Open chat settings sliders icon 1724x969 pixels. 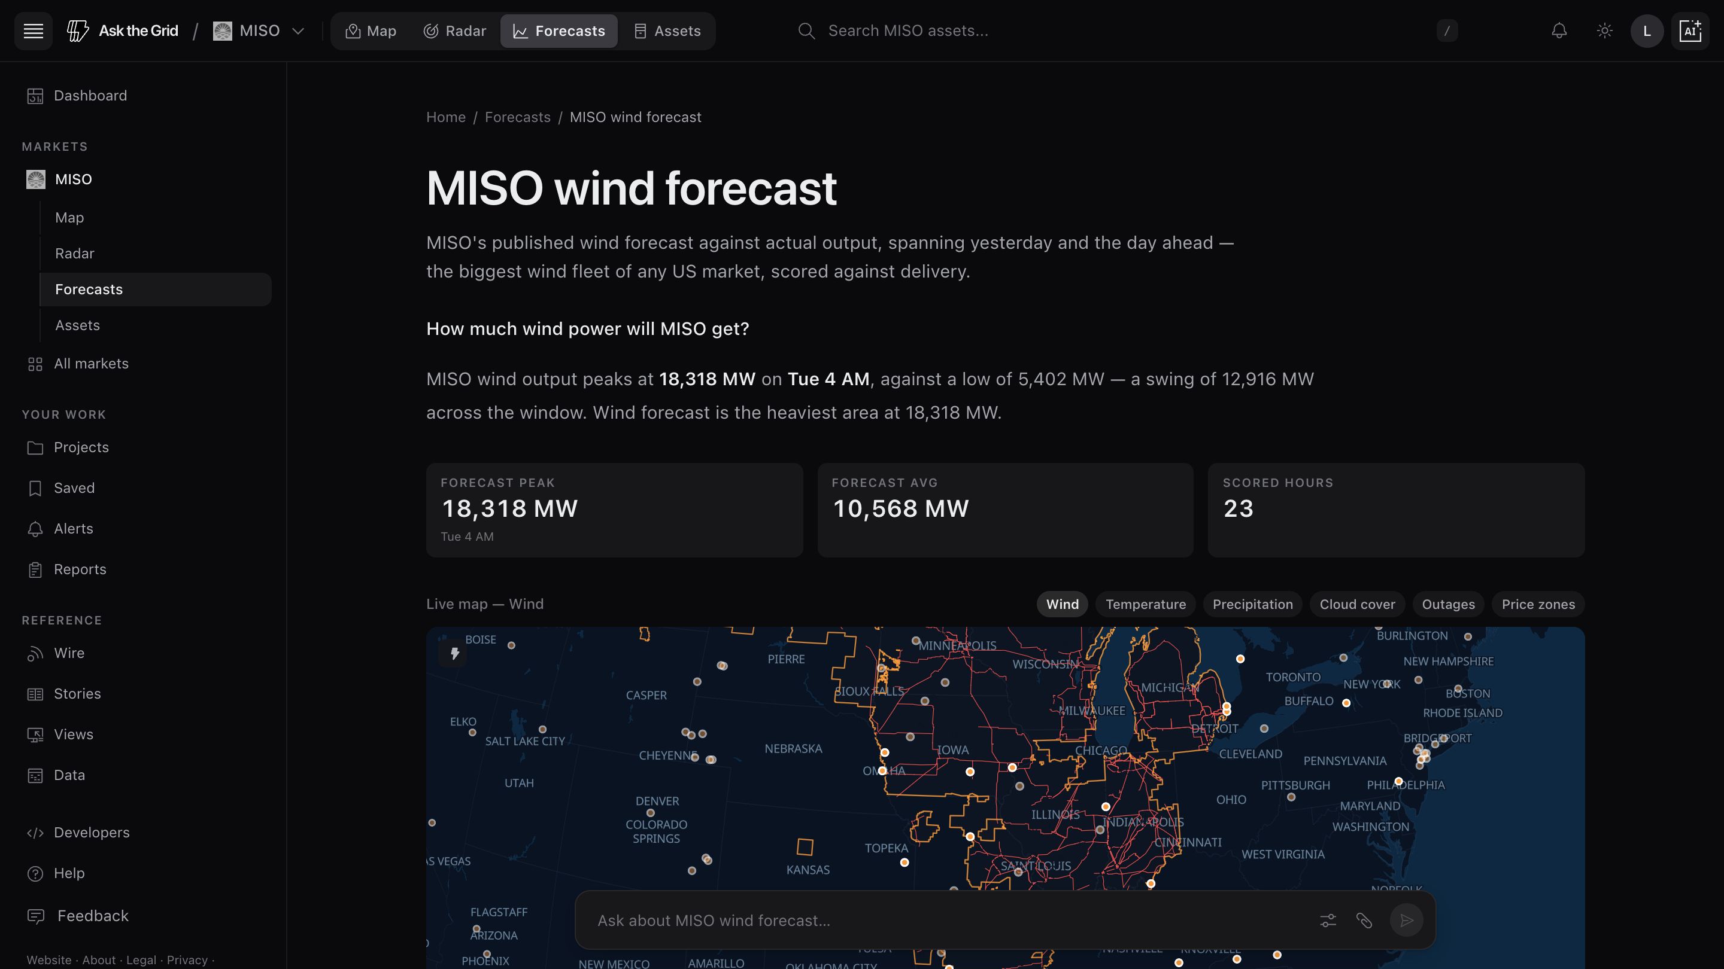pyautogui.click(x=1328, y=921)
